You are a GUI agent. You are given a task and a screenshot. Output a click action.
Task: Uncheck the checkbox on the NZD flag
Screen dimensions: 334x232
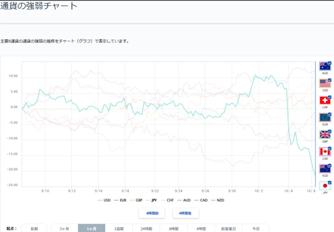click(x=329, y=166)
